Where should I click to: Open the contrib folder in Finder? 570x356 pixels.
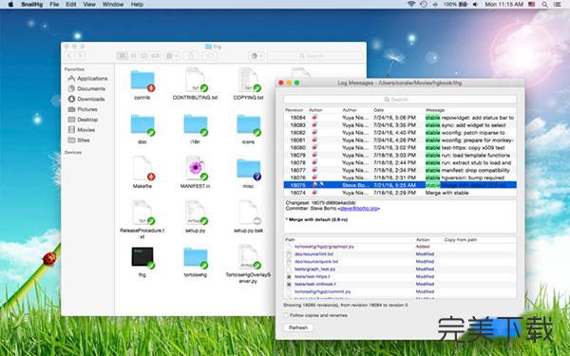142,81
